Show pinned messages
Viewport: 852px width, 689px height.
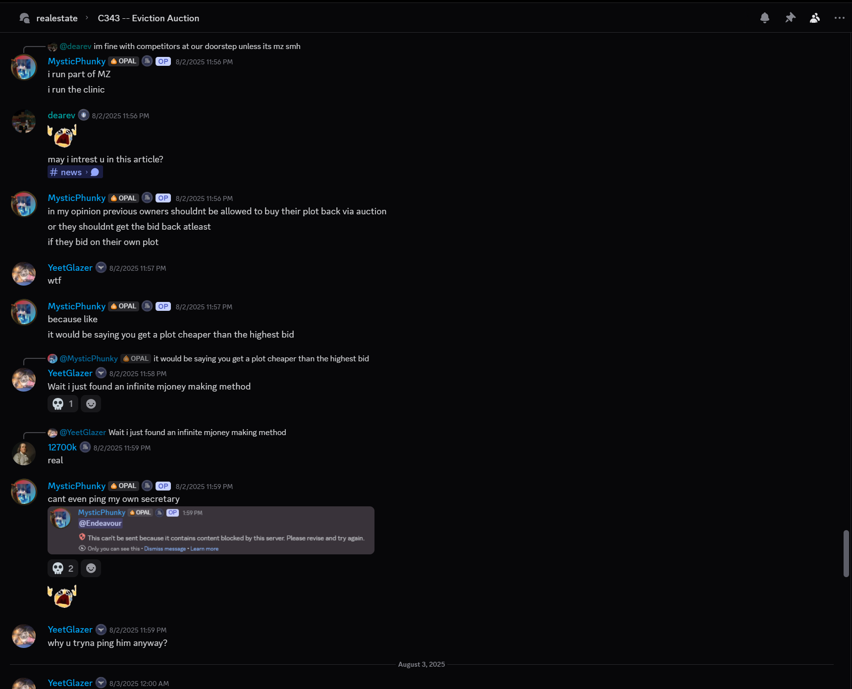790,18
